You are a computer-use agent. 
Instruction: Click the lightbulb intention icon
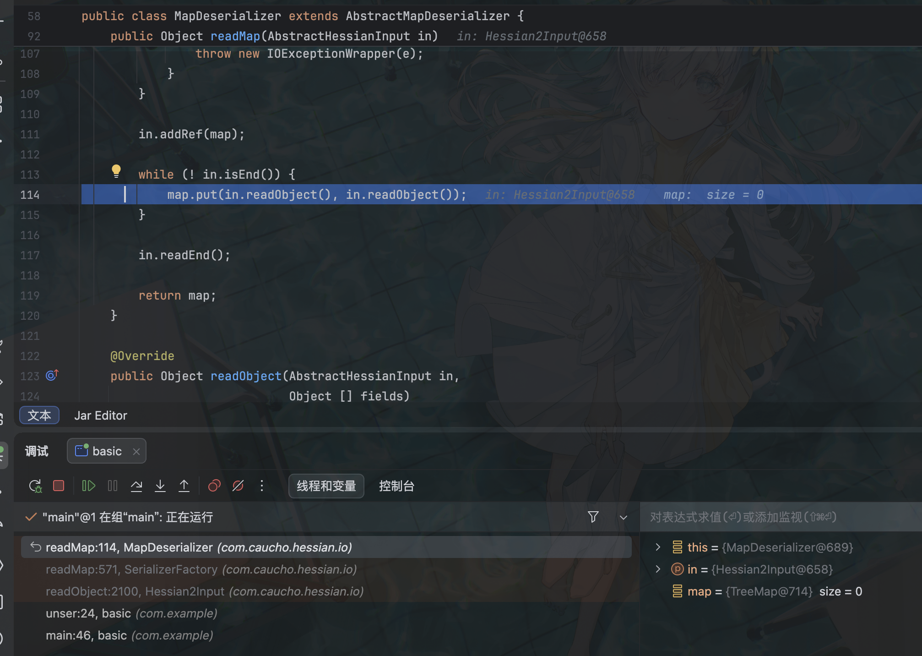116,171
